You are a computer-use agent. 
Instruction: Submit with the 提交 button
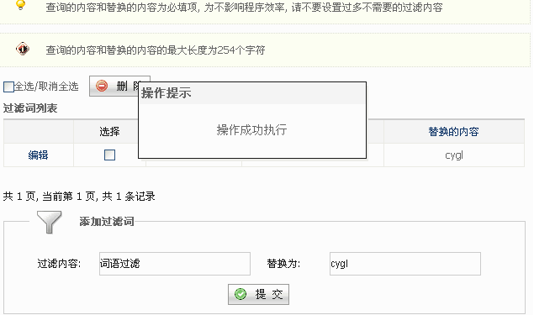(x=258, y=294)
